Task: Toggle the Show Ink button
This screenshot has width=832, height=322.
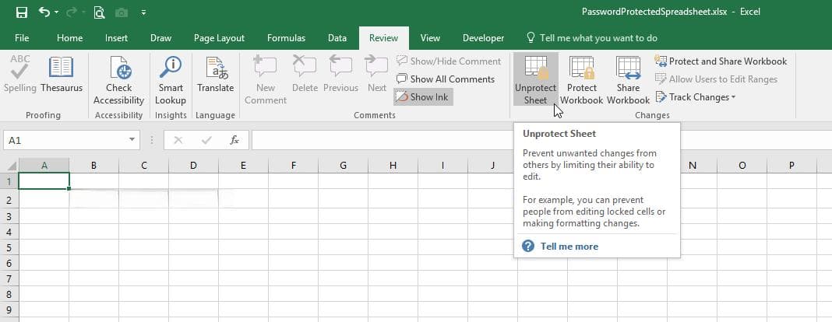Action: pos(423,97)
